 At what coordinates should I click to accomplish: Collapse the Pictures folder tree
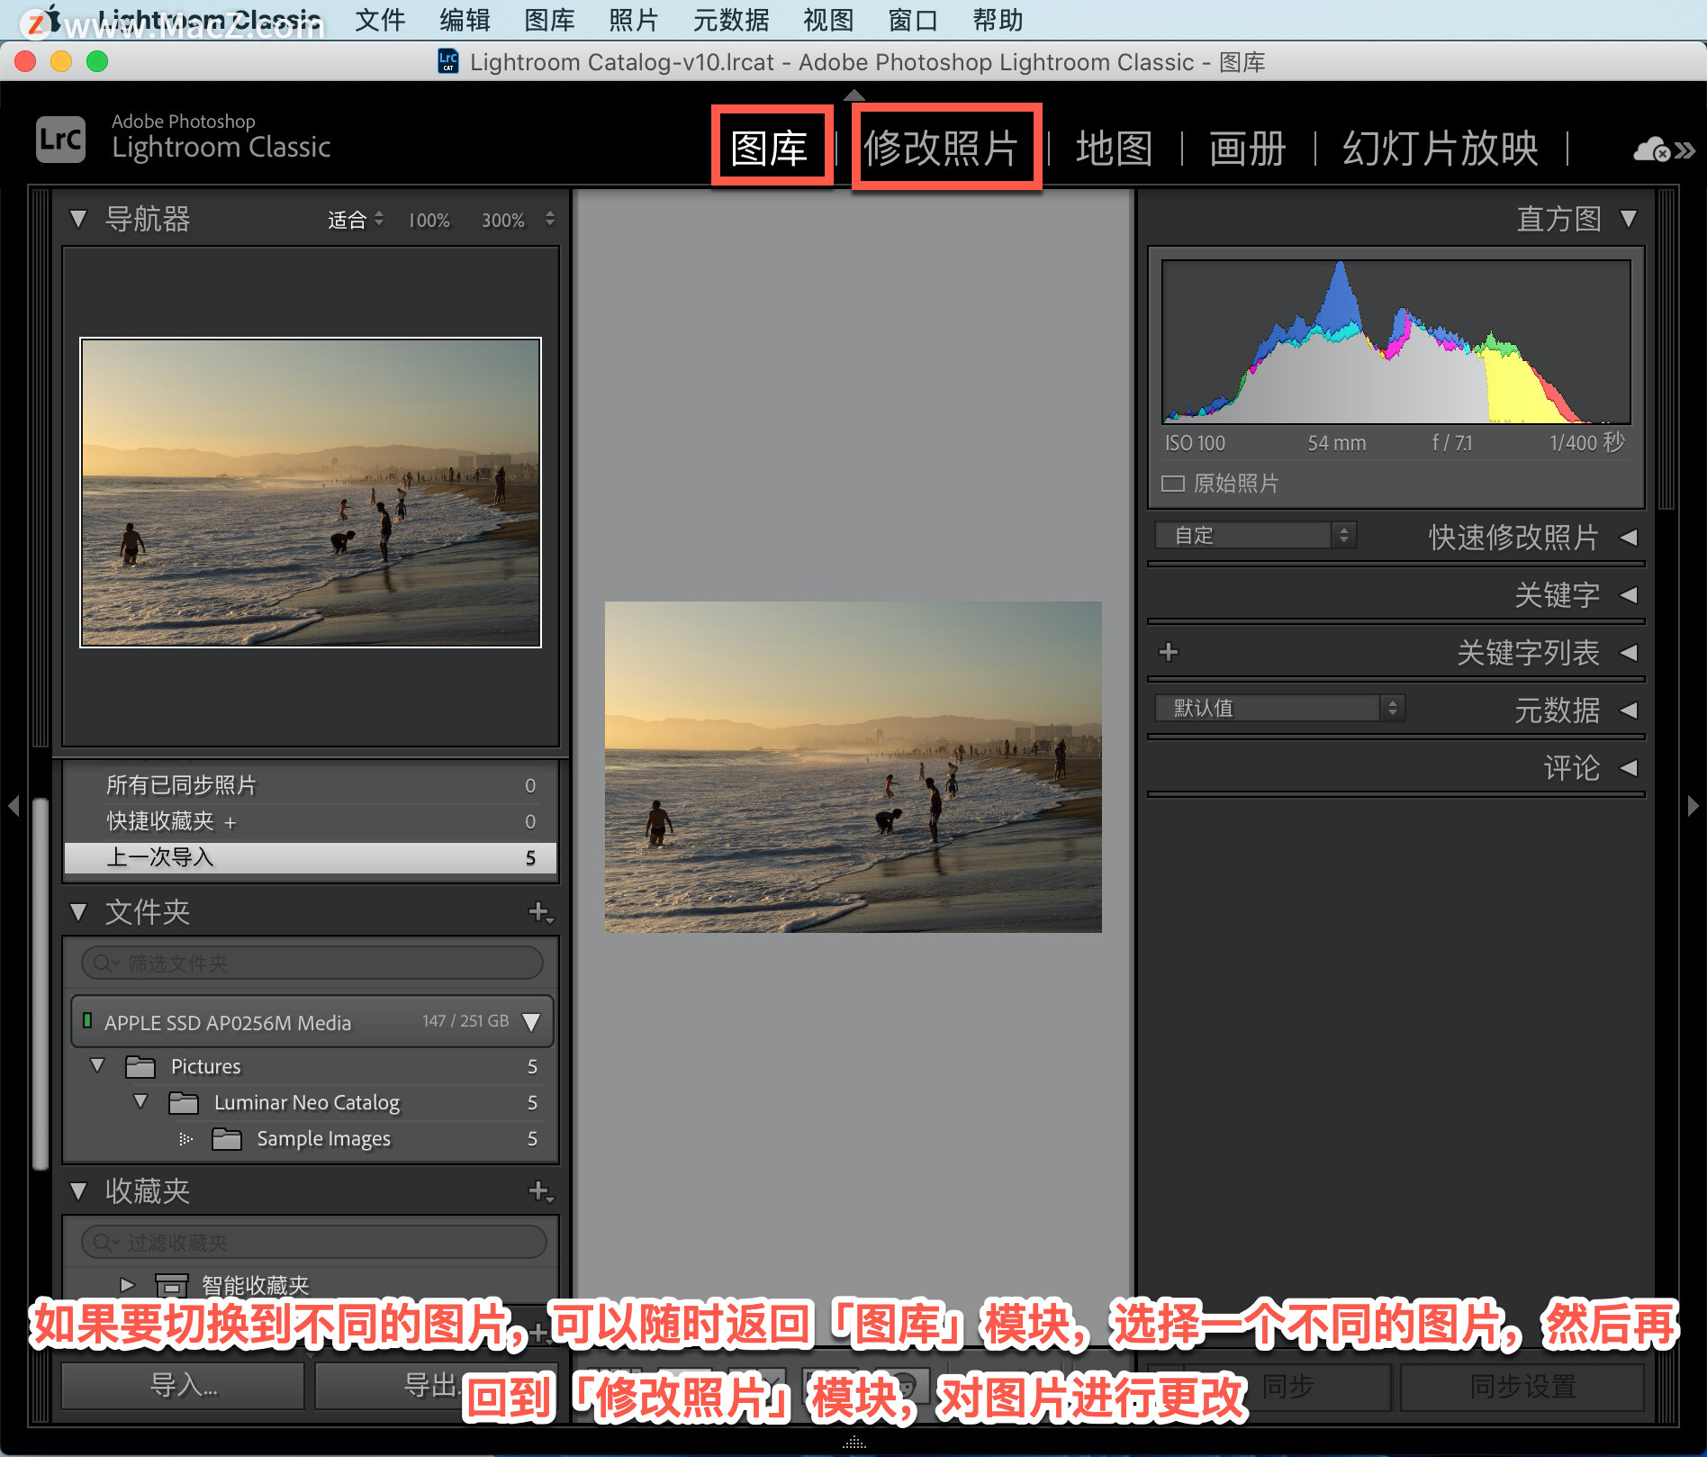[x=97, y=1065]
